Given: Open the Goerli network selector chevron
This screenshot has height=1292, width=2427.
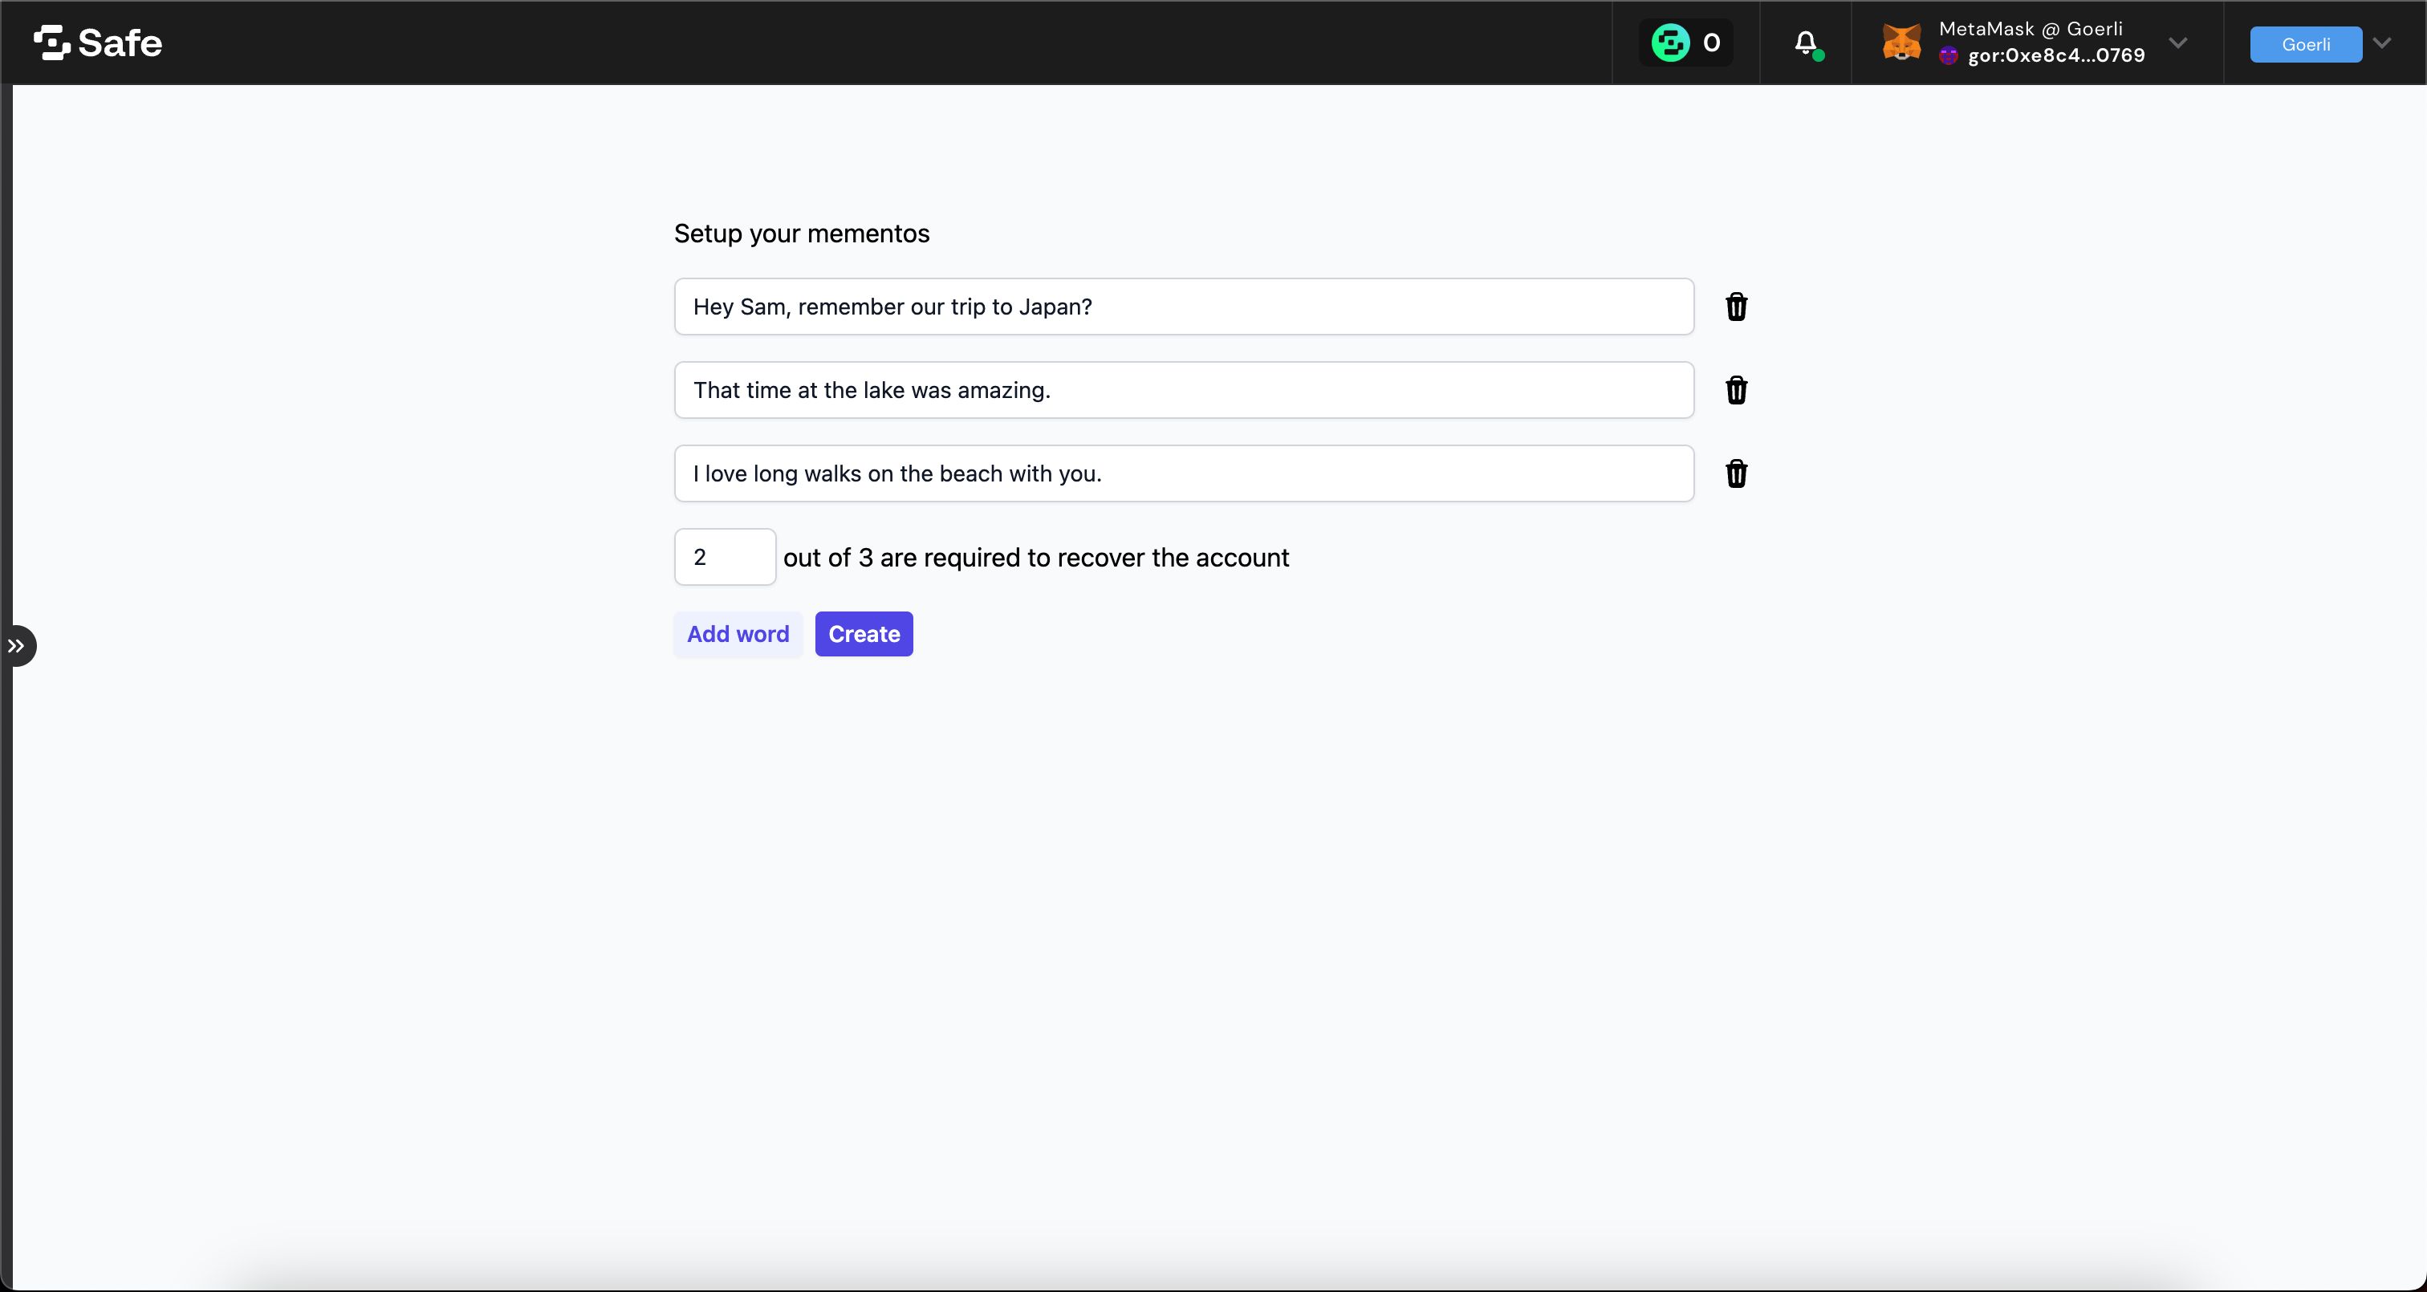Looking at the screenshot, I should pyautogui.click(x=2382, y=43).
